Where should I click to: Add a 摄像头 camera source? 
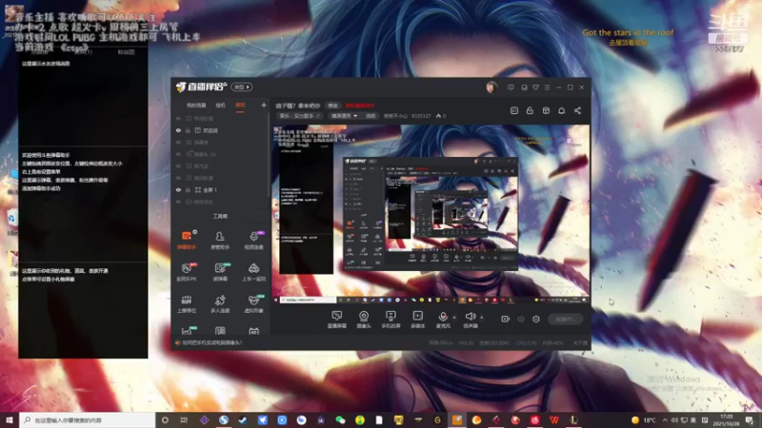(x=364, y=320)
